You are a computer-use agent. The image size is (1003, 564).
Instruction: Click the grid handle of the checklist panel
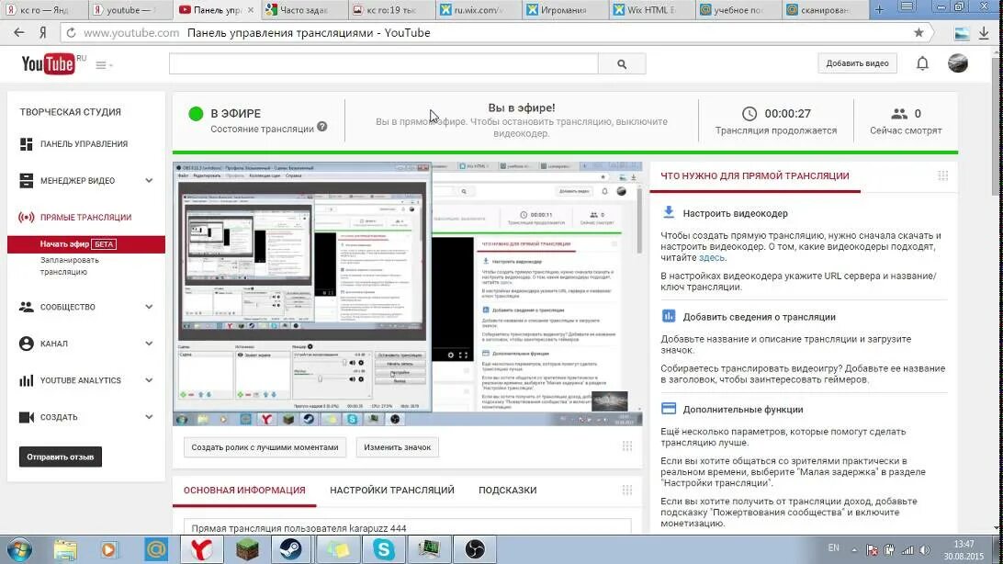click(x=942, y=175)
